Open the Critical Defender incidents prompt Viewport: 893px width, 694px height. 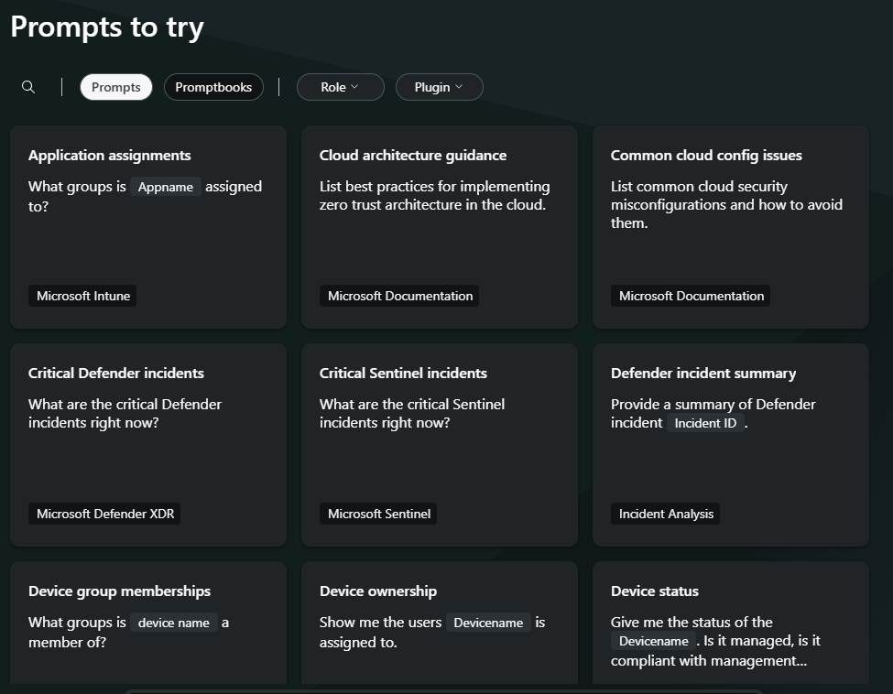148,445
